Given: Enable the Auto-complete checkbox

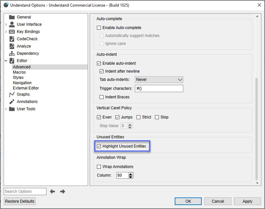Looking at the screenshot, I should [x=99, y=28].
